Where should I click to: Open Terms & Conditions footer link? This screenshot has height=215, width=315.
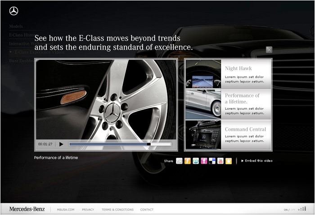point(117,210)
